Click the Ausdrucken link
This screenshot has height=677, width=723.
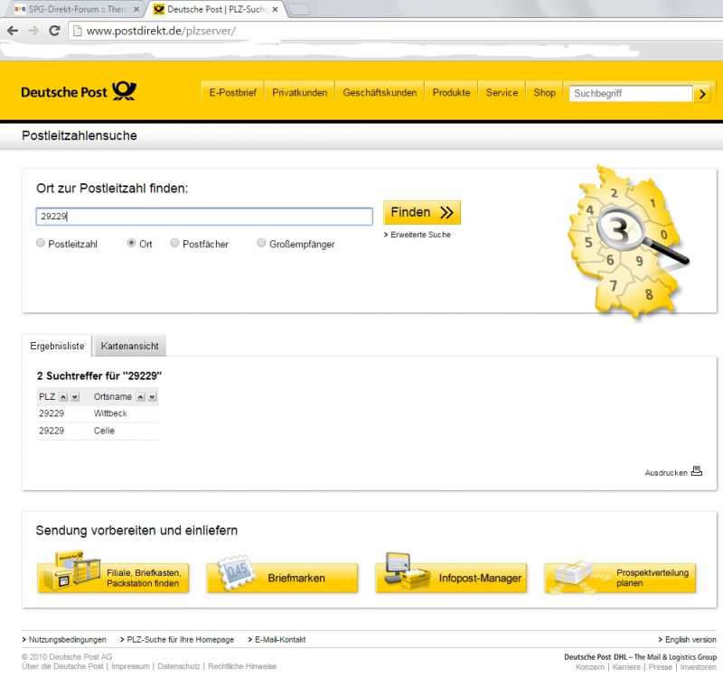coord(666,472)
